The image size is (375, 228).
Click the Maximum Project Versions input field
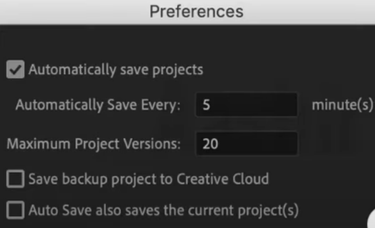tap(247, 144)
